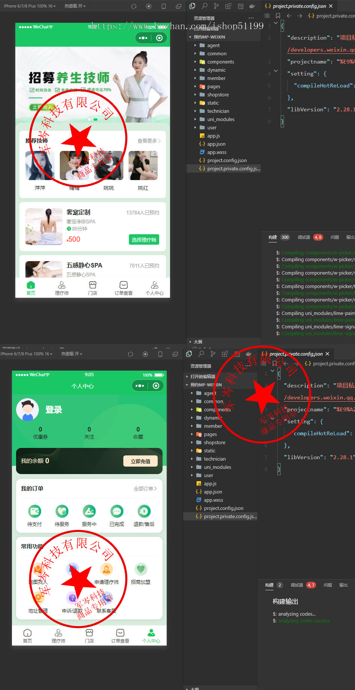Click the 优惠券 counter
This screenshot has height=690, width=355.
[x=40, y=433]
